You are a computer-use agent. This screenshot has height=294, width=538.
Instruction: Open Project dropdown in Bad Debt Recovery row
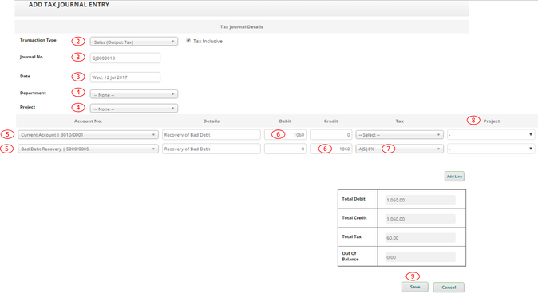(x=491, y=149)
